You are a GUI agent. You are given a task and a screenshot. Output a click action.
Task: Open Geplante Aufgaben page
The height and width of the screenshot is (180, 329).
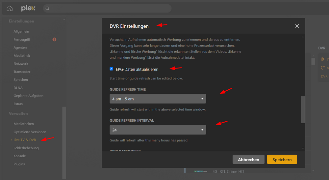click(x=29, y=96)
